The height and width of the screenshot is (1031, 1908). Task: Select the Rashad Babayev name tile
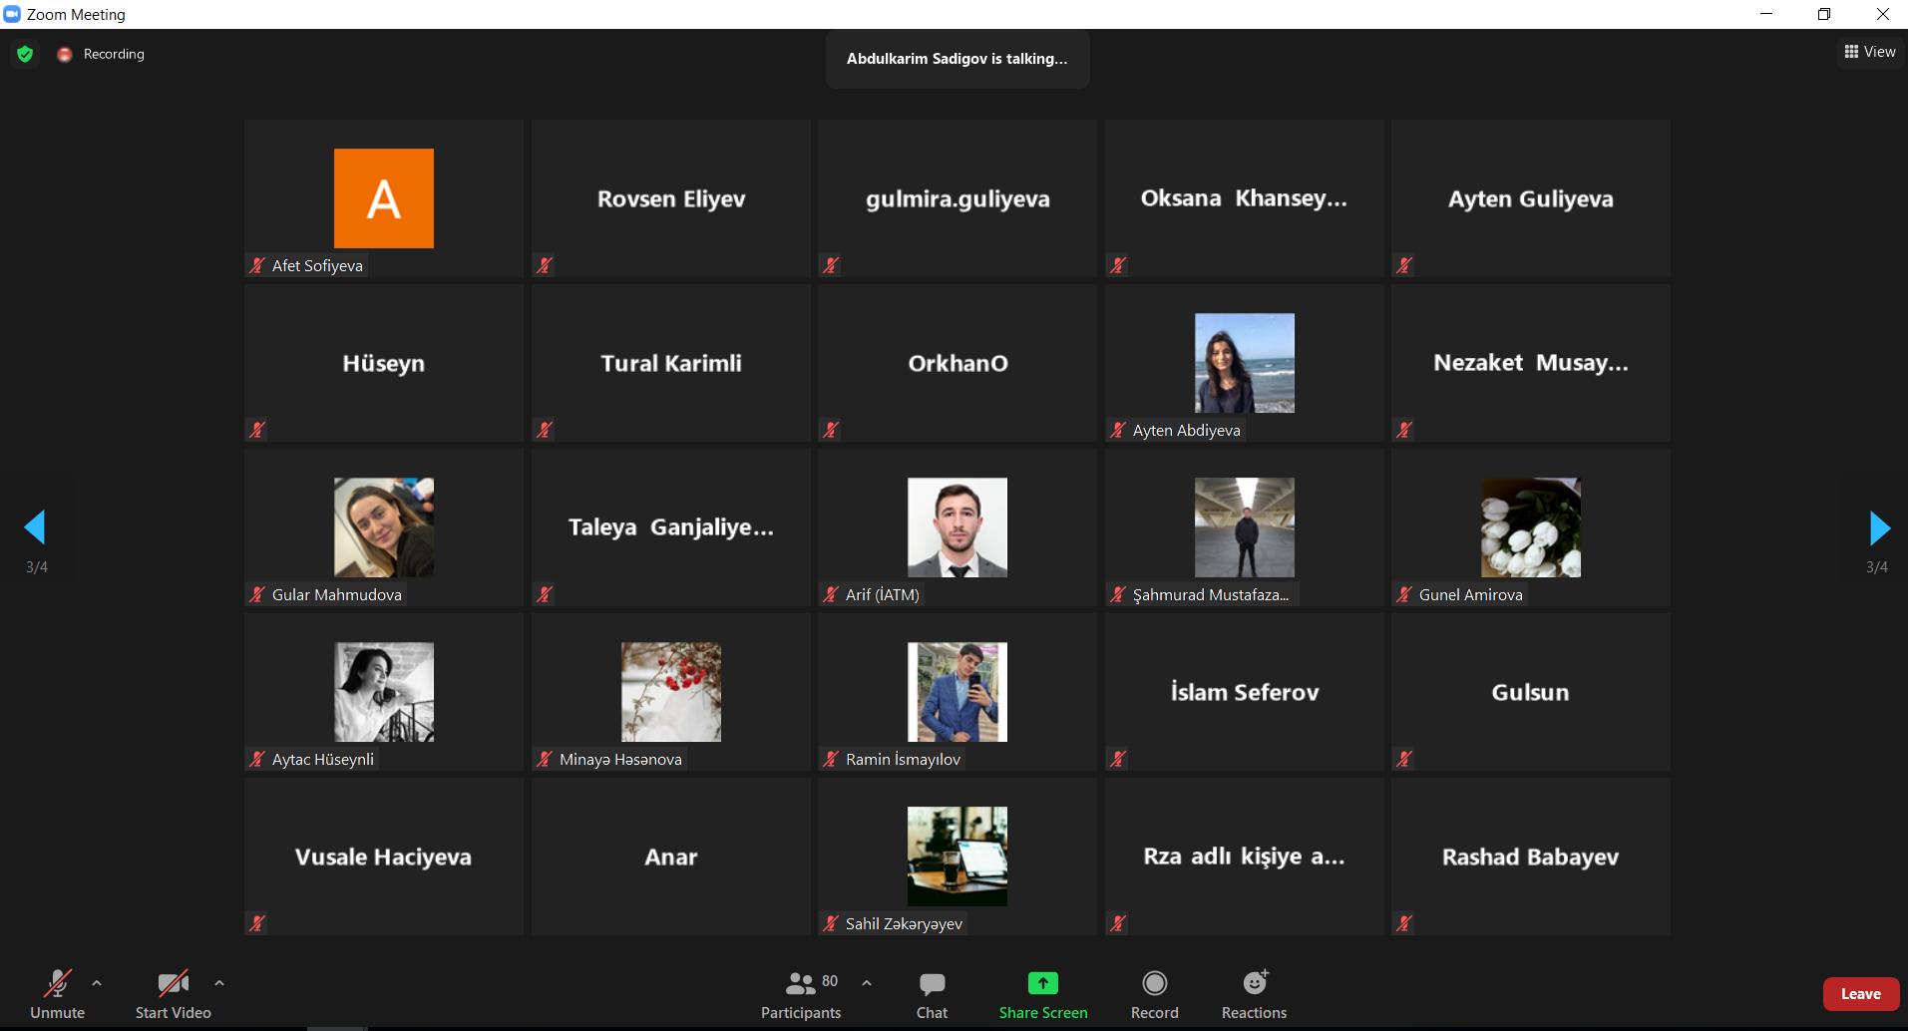(1531, 857)
